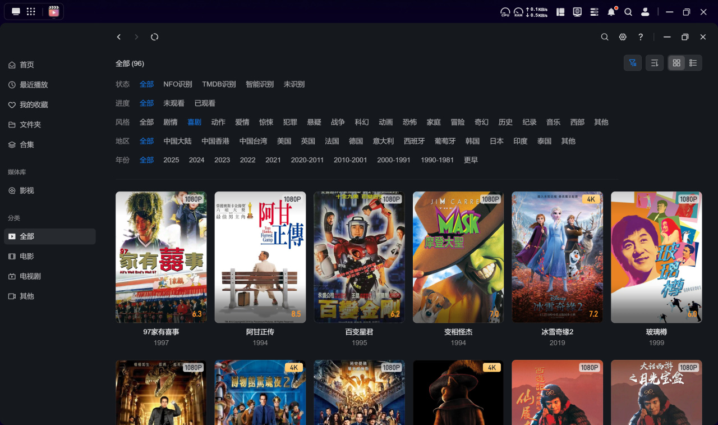Switch to list view layout
Image resolution: width=718 pixels, height=425 pixels.
click(693, 63)
